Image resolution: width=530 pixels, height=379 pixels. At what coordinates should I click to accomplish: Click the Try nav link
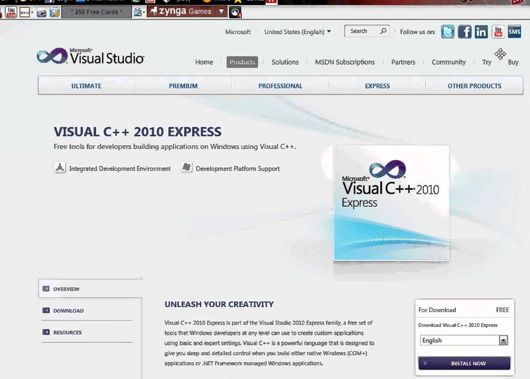[487, 62]
